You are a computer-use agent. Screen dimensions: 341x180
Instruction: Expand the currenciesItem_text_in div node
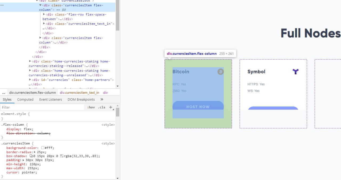point(44,24)
